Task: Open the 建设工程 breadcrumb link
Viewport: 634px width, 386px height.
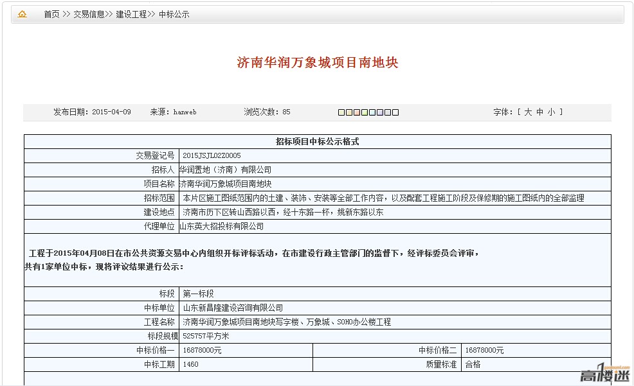Action: click(x=131, y=14)
